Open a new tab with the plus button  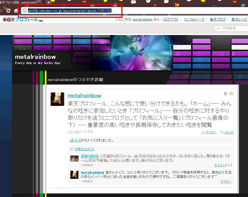(49, 2)
